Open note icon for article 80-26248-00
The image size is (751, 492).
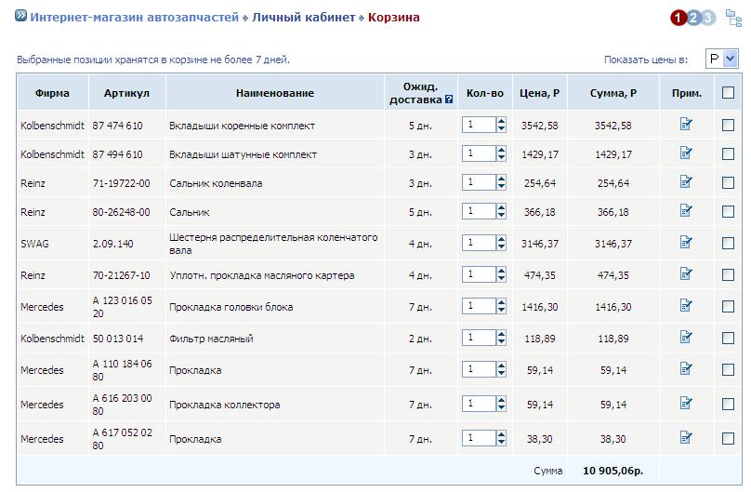(x=686, y=211)
